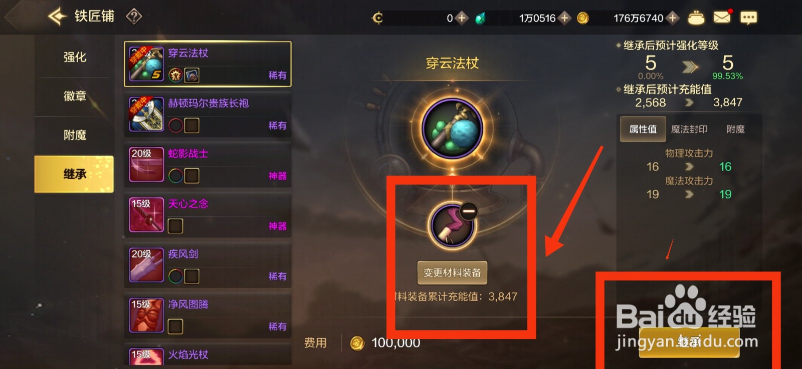Select 赫顿玛尔贵族长袍 from equipment list
This screenshot has height=369, width=802.
tap(208, 114)
